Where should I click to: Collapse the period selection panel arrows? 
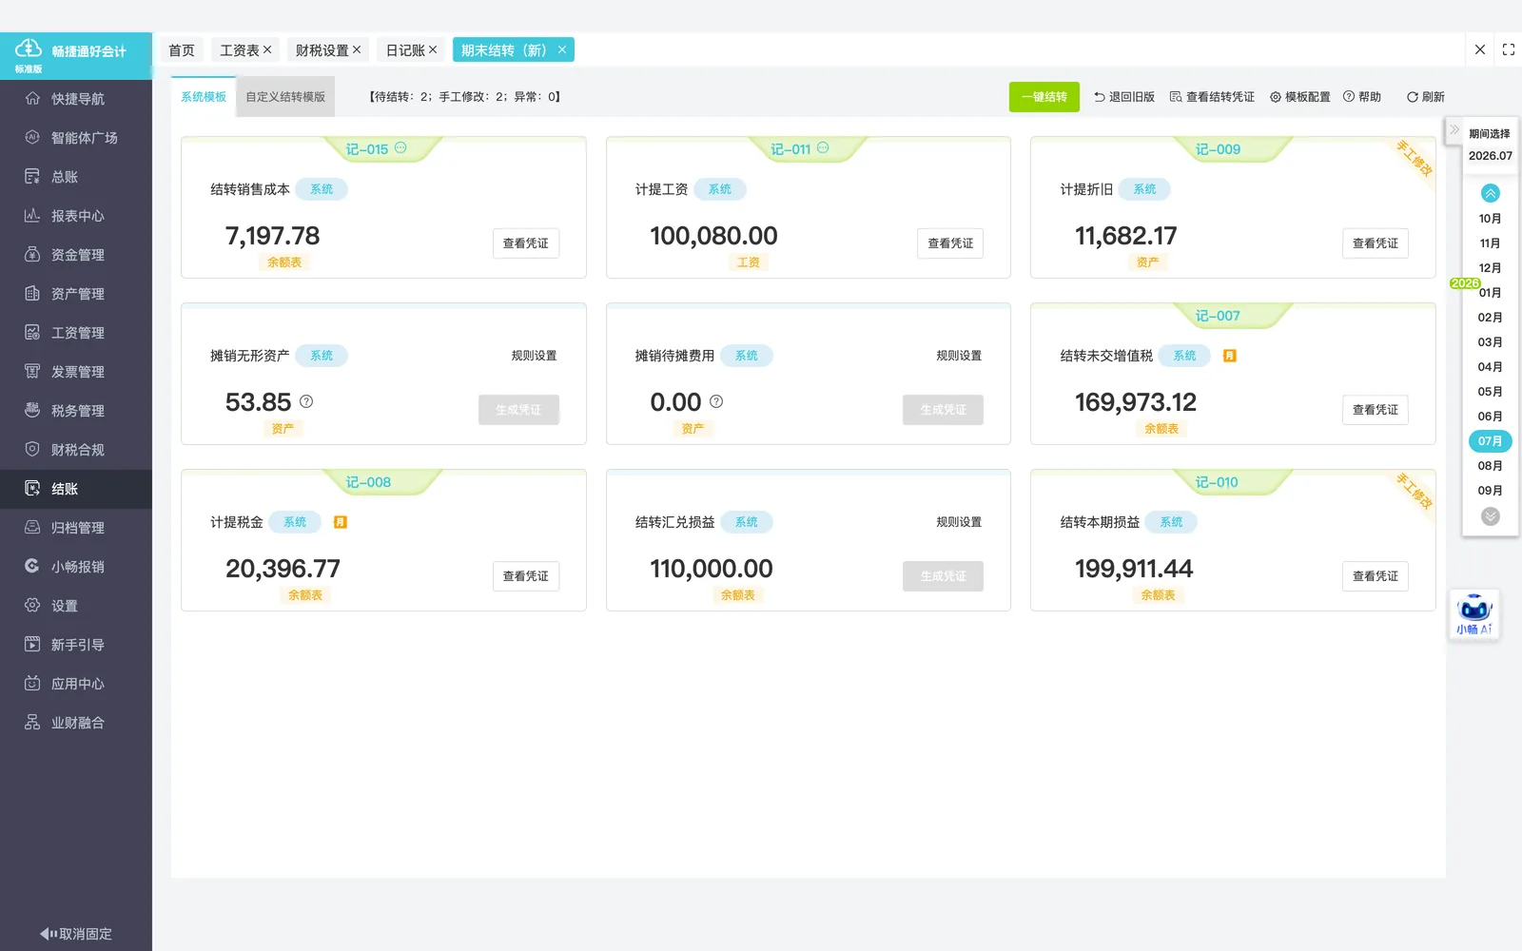[1454, 130]
